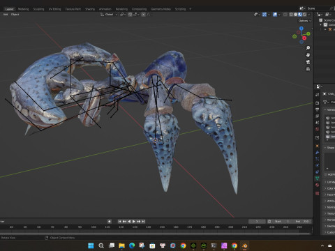Click the green Y axis on gizmo

(x=308, y=34)
